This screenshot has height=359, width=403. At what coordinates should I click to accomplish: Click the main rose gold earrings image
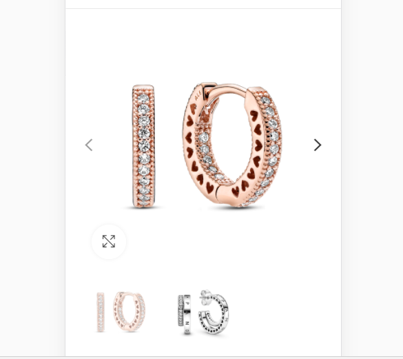tap(207, 145)
